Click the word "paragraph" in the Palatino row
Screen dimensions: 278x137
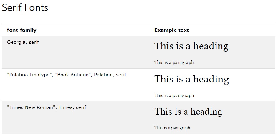click(x=183, y=96)
